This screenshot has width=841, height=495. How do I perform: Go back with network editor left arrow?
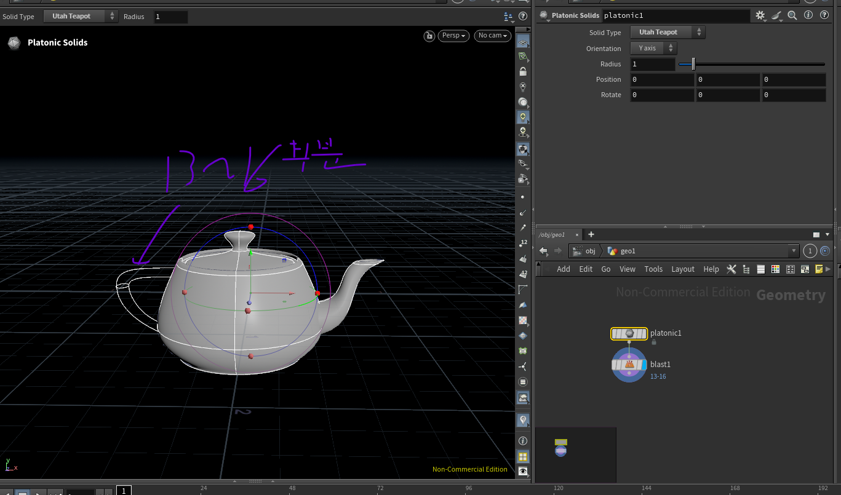[544, 251]
